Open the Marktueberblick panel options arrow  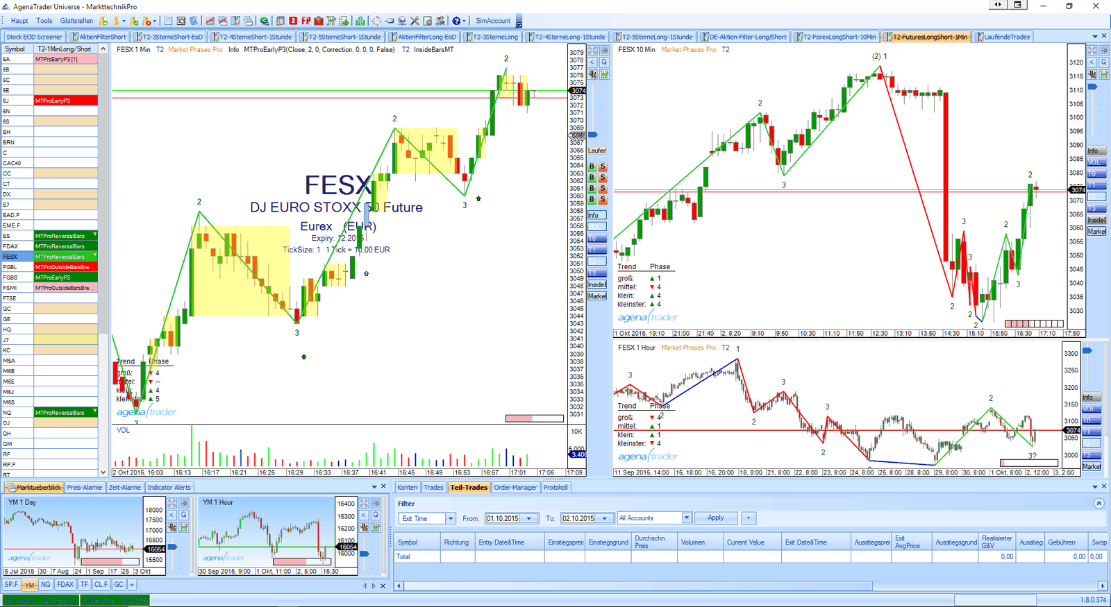coord(374,487)
